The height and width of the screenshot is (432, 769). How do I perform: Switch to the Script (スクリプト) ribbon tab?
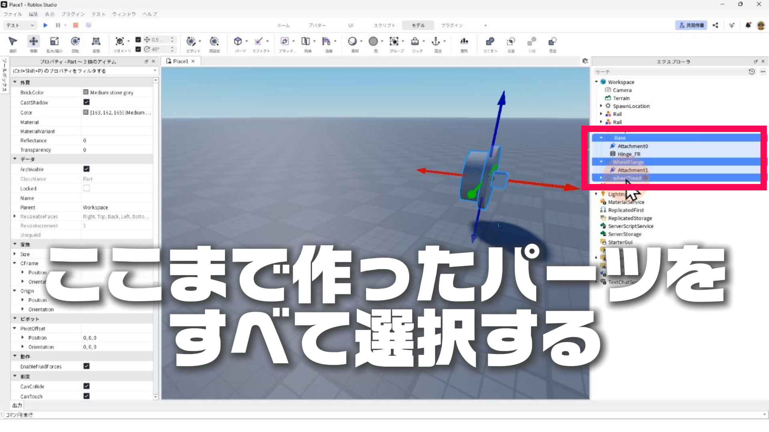tap(384, 25)
